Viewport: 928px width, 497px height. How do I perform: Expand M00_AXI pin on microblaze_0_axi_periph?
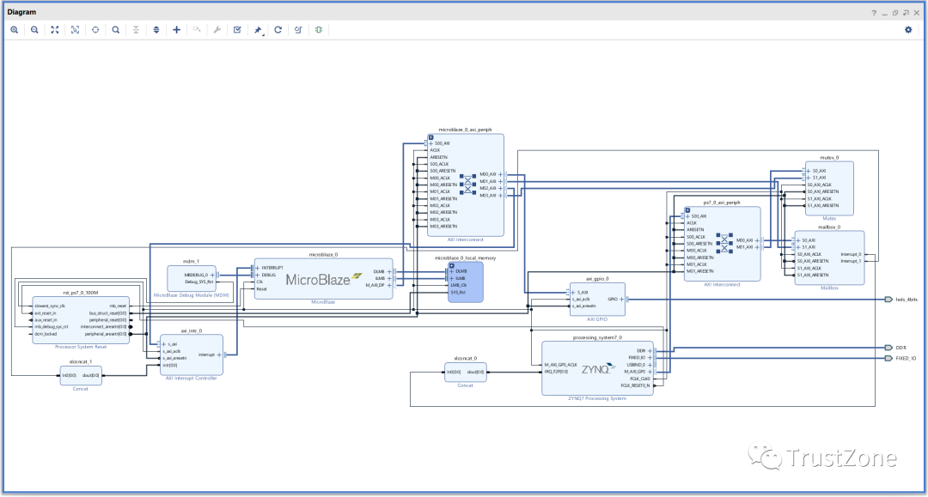501,174
